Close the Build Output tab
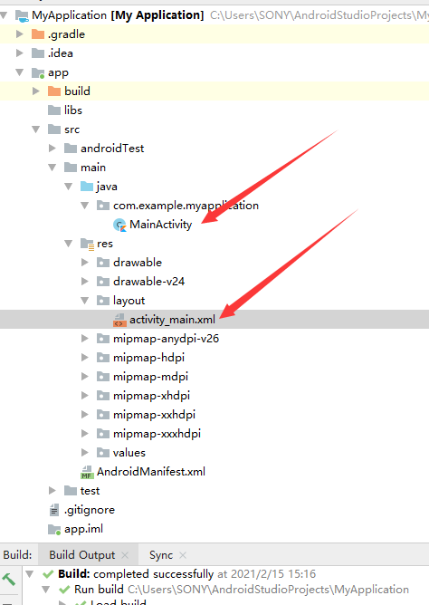The width and height of the screenshot is (429, 605). tap(125, 555)
